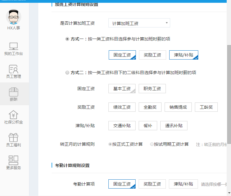
Task: Click the 考勤计算规则设置 heading
Action: tap(72, 165)
